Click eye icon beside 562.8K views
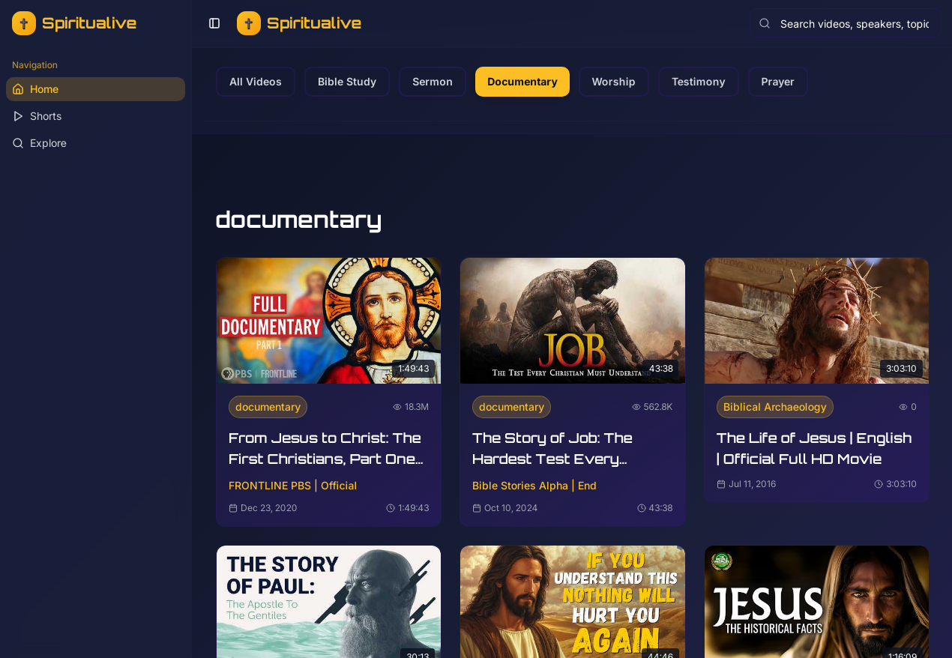 [x=636, y=407]
